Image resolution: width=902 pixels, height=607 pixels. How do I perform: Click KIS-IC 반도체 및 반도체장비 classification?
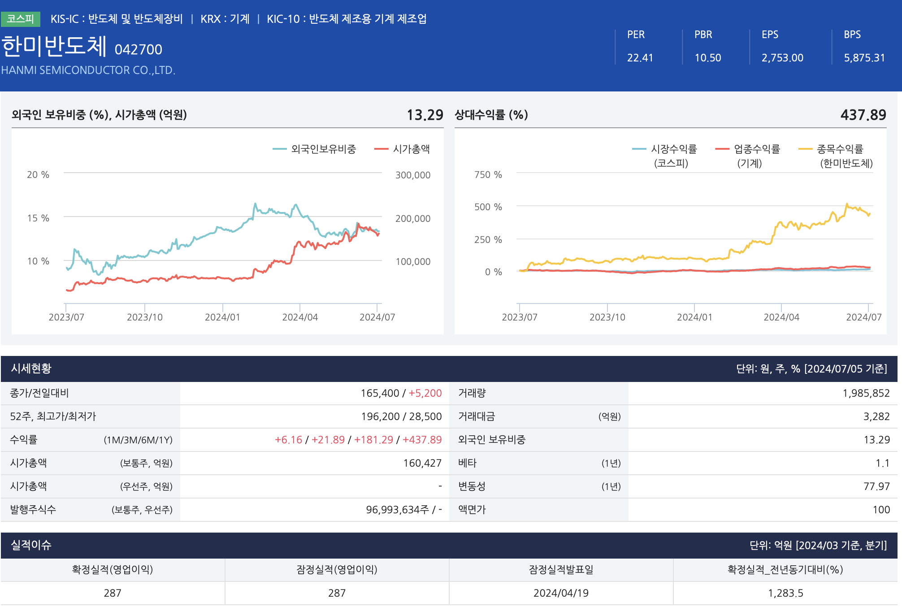pos(117,19)
